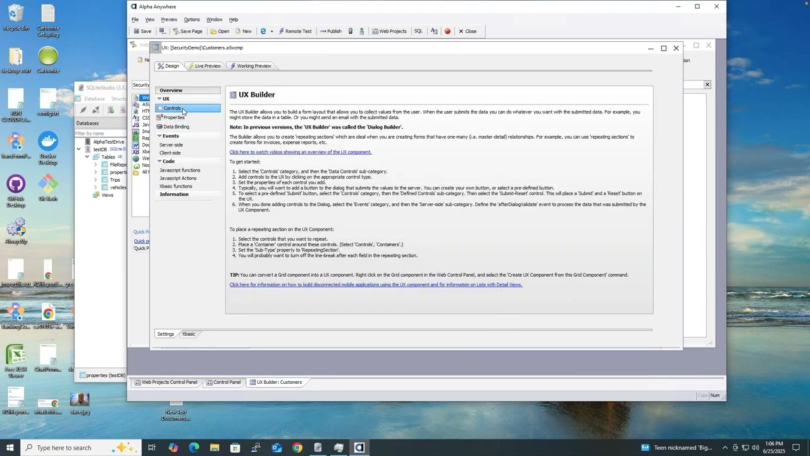Screen dimensions: 810x456
Task: Click the font/style A icon in toolbar
Action: tap(434, 31)
